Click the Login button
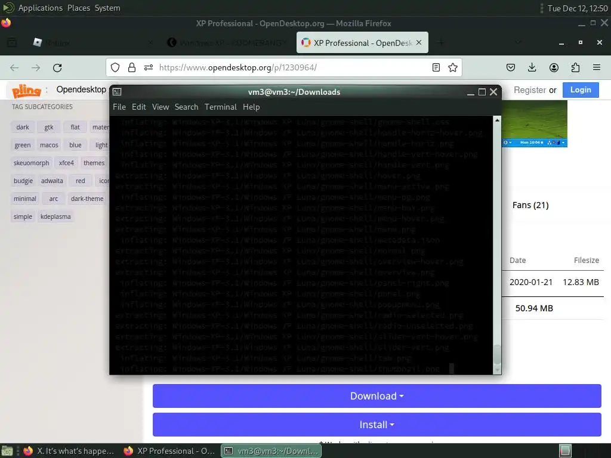Screen dimensions: 611x458 pyautogui.click(x=581, y=90)
